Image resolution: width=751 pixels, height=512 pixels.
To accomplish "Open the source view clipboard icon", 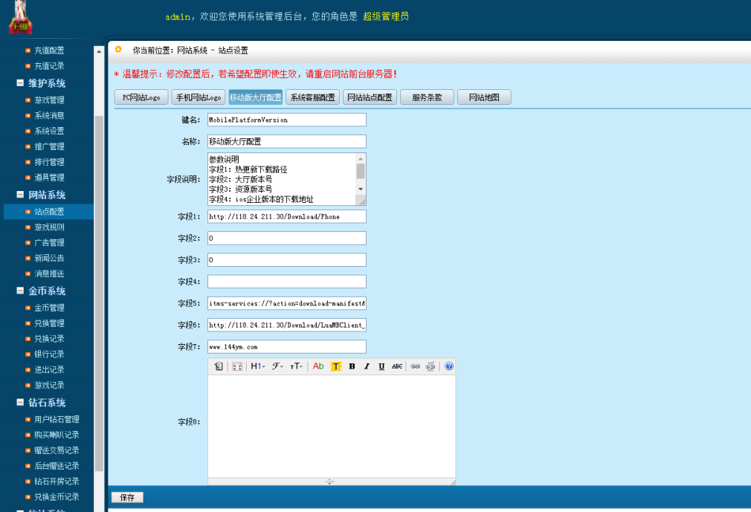I will pos(218,366).
